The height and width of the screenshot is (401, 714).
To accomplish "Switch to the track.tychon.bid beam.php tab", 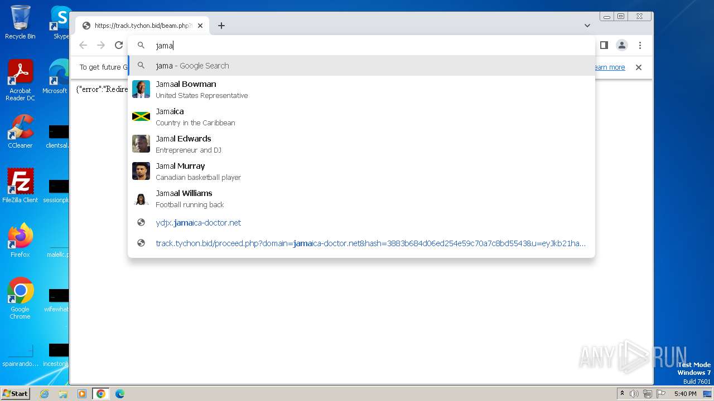I will 142,26.
